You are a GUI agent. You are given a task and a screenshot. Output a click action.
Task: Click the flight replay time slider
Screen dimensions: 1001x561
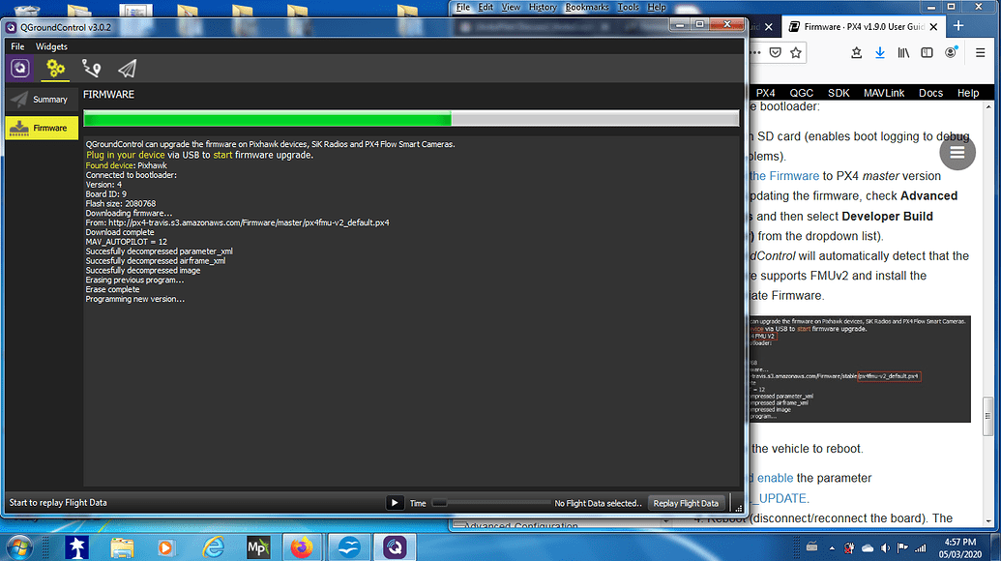click(491, 503)
